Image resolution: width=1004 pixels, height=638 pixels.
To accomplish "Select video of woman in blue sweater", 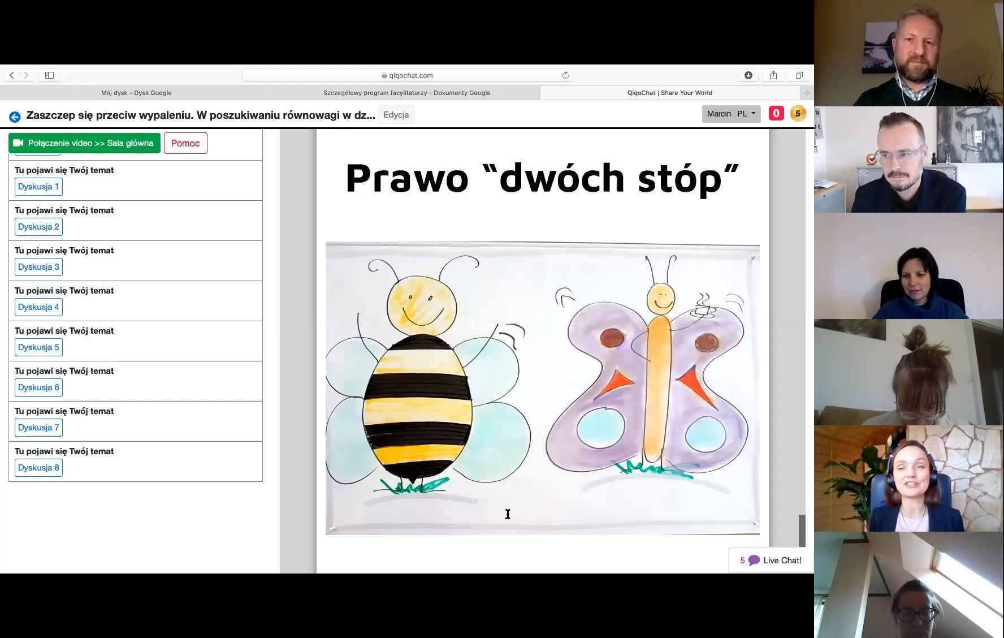I will tap(909, 266).
